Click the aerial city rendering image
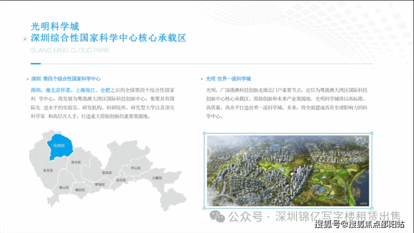Image resolution: width=414 pixels, height=233 pixels. 288,170
